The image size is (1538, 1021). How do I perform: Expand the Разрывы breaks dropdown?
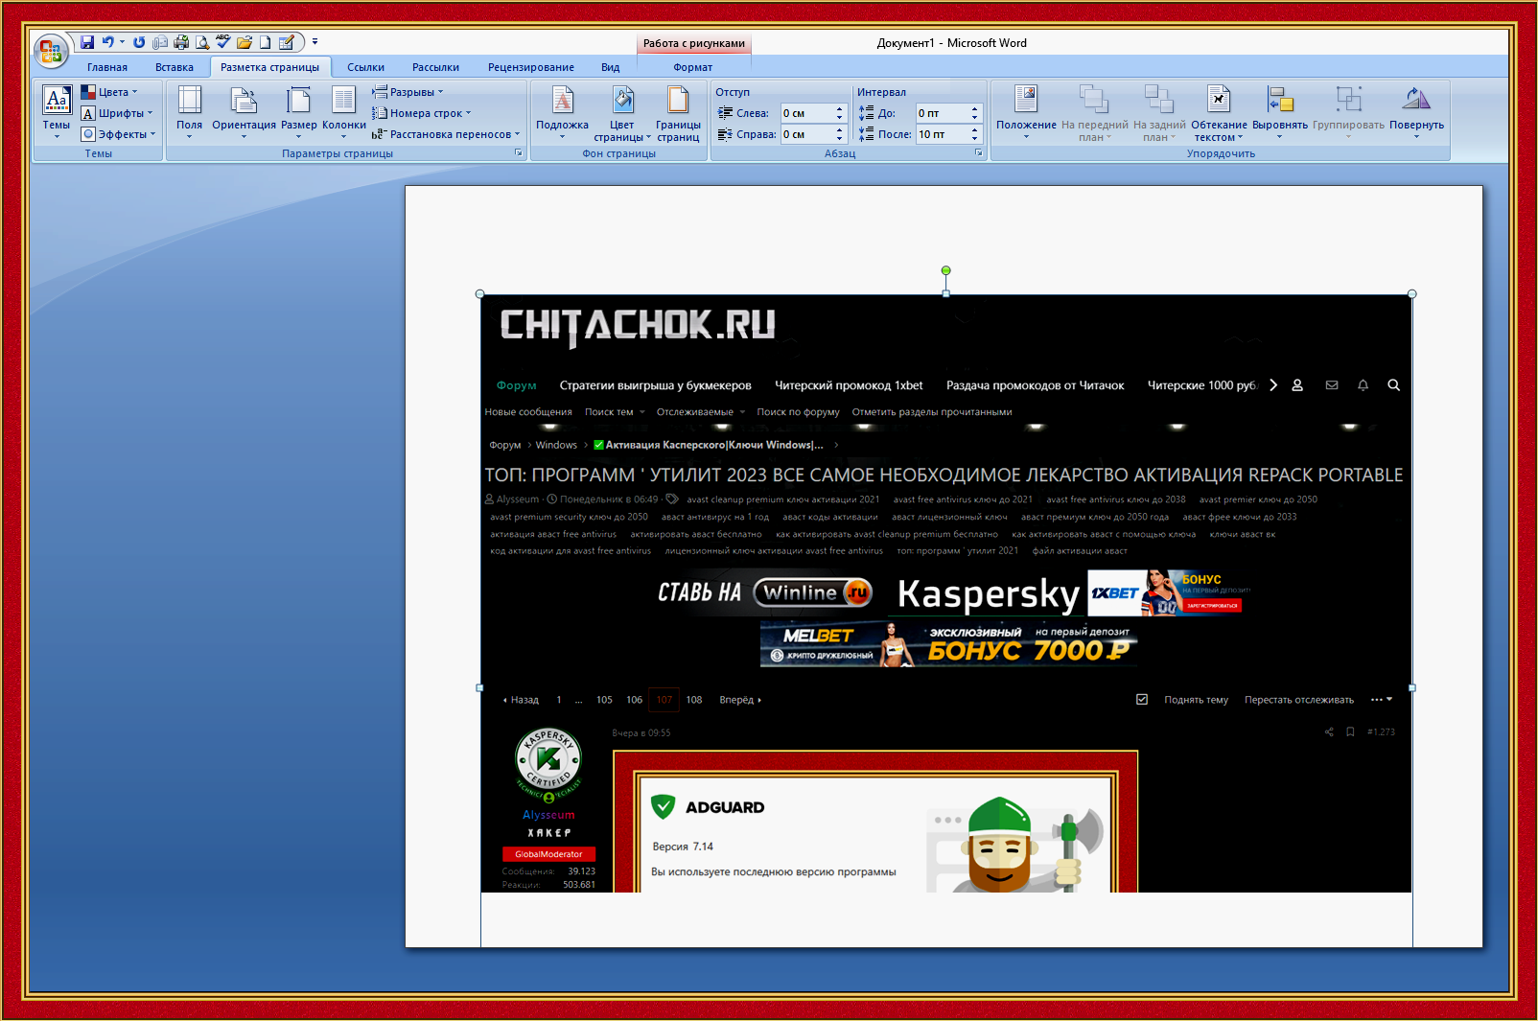click(408, 92)
